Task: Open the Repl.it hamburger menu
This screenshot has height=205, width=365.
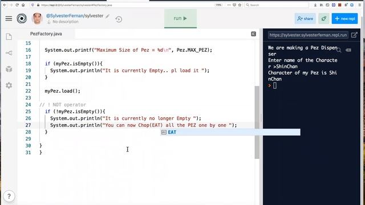Action: tap(9, 19)
